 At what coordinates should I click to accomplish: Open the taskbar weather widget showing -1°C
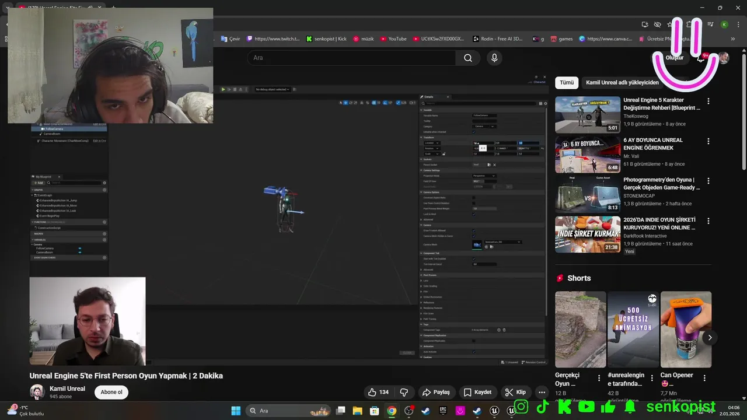point(26,411)
